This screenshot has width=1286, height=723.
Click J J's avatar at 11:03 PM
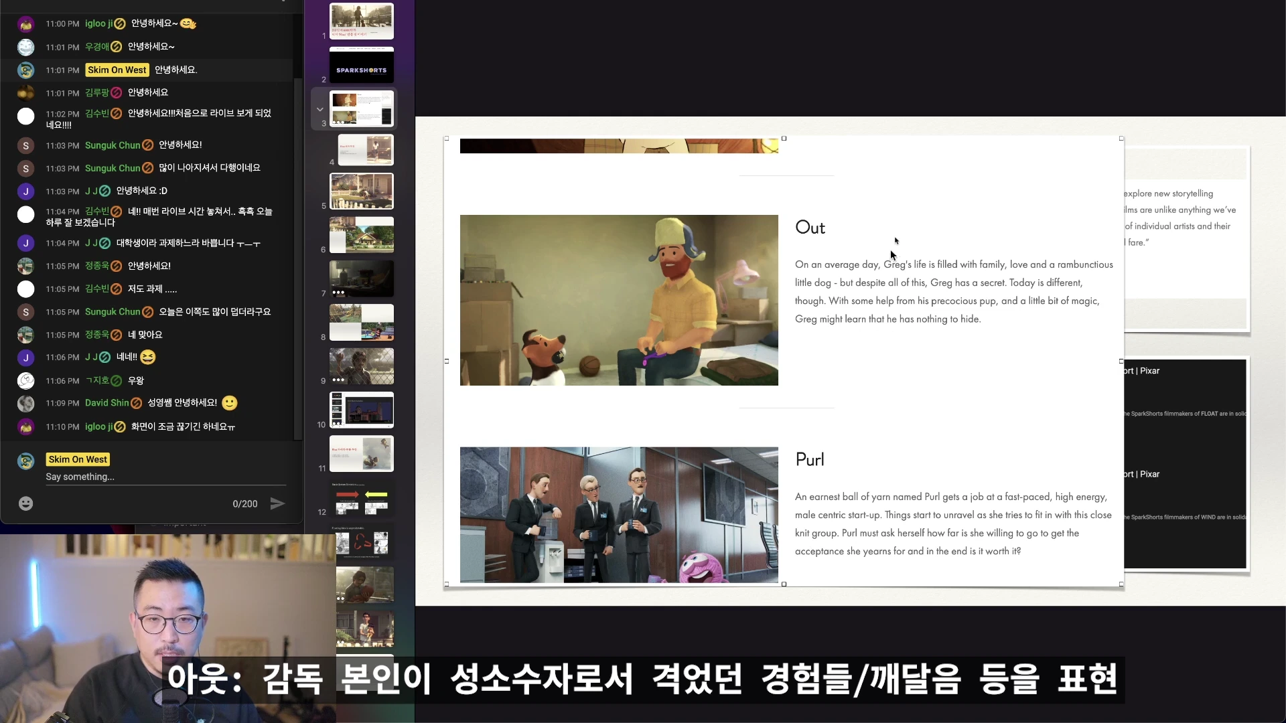(25, 191)
